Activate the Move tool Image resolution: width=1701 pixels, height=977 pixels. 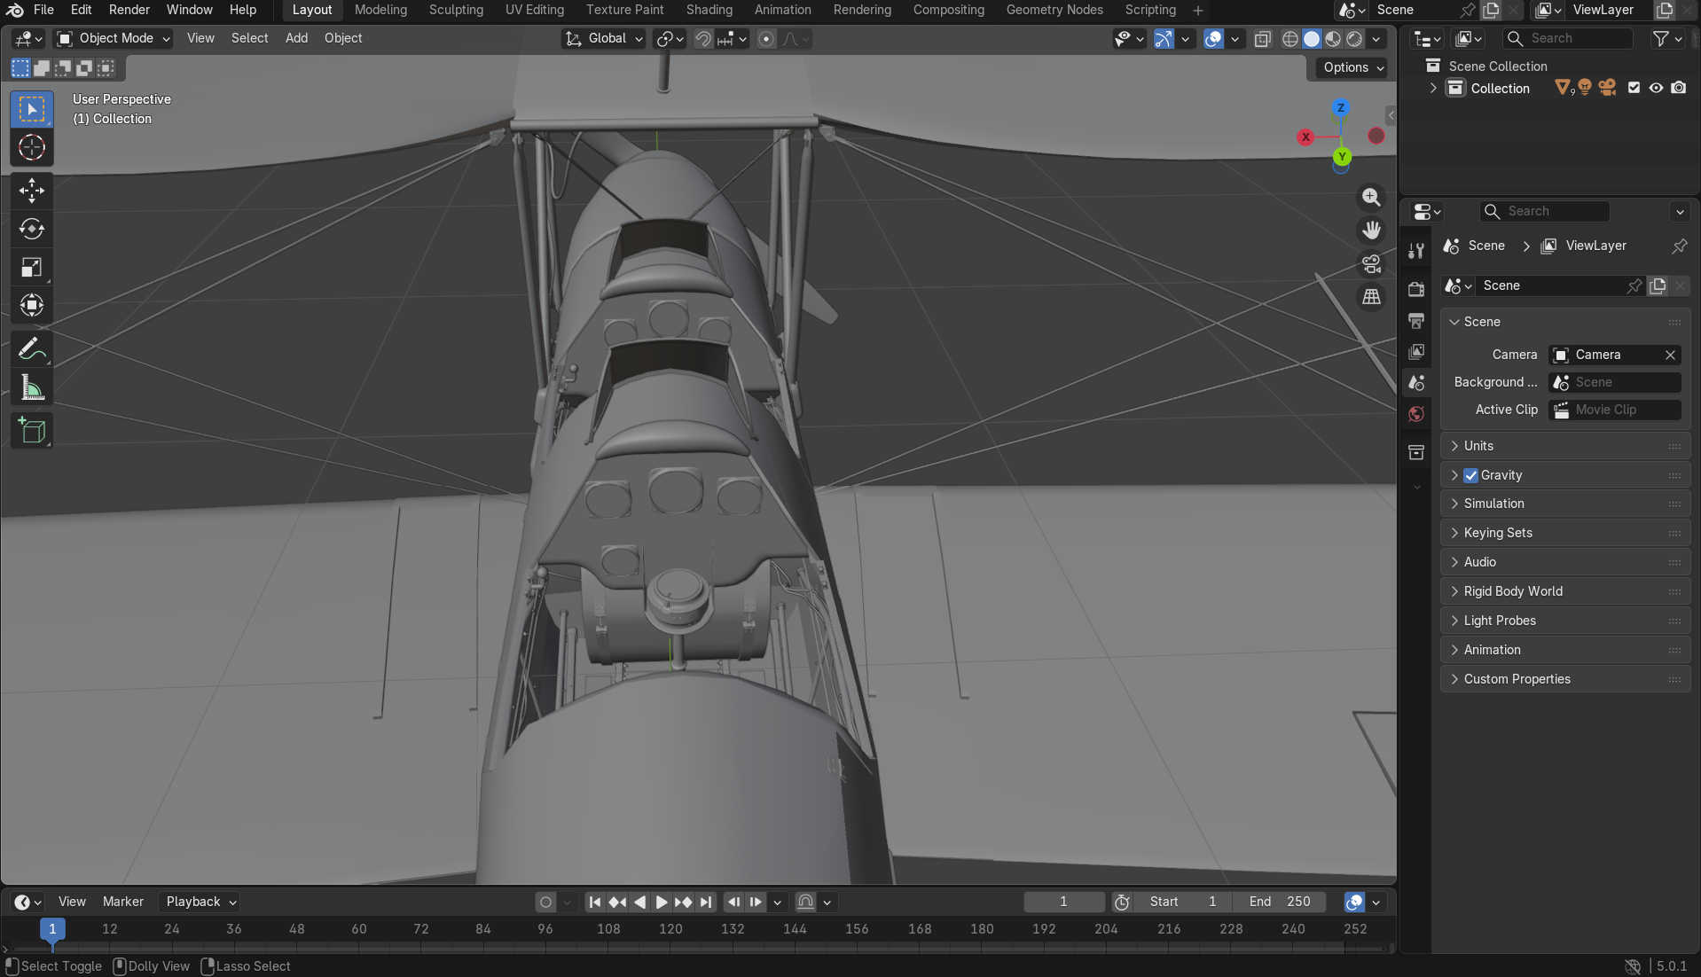[x=32, y=191]
